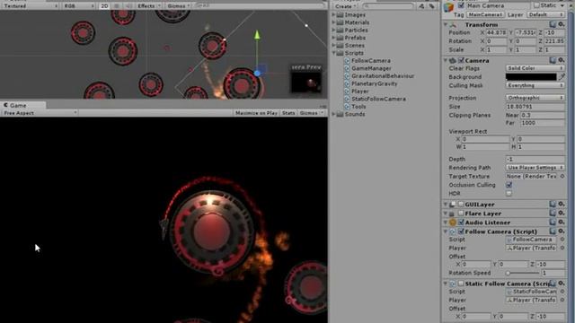
Task: Toggle scene lighting button in Scene toolbar
Action: tap(117, 6)
